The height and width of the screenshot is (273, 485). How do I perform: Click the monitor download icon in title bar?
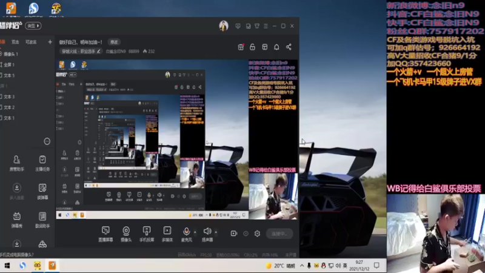click(x=238, y=26)
